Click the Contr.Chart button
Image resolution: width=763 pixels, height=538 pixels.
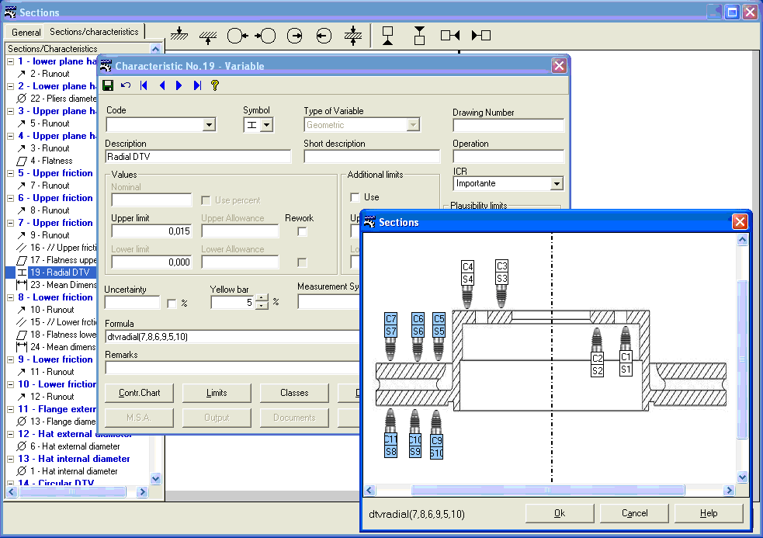pyautogui.click(x=139, y=393)
